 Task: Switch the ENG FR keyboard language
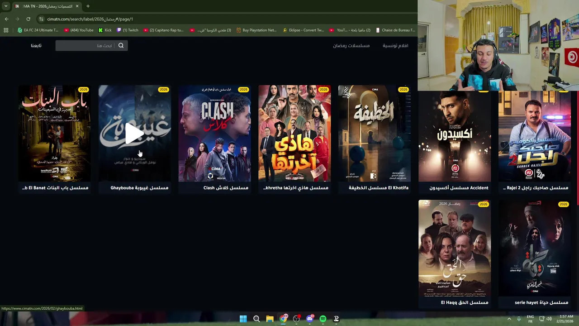tap(531, 319)
